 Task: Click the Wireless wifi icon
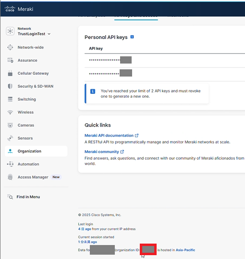[x=10, y=112]
